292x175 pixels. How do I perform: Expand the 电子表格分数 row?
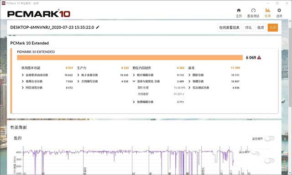tap(78, 75)
